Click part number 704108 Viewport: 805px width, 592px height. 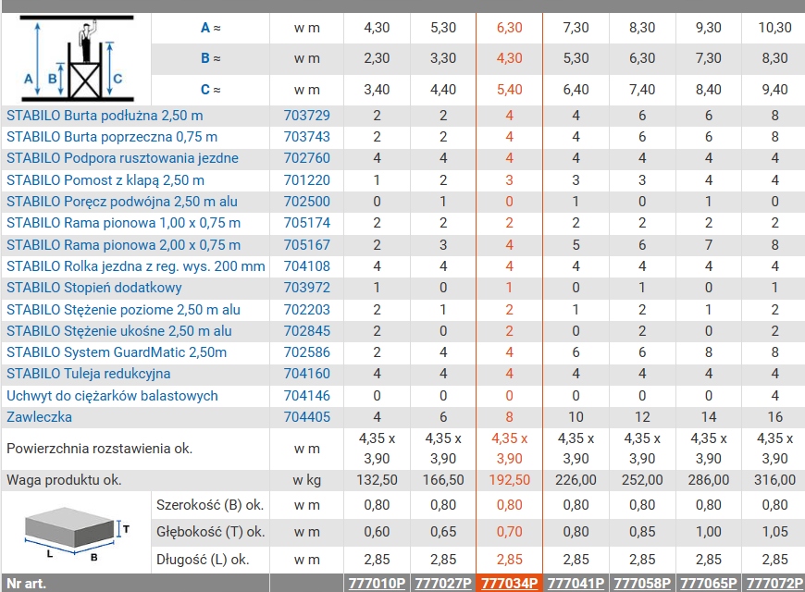click(307, 266)
